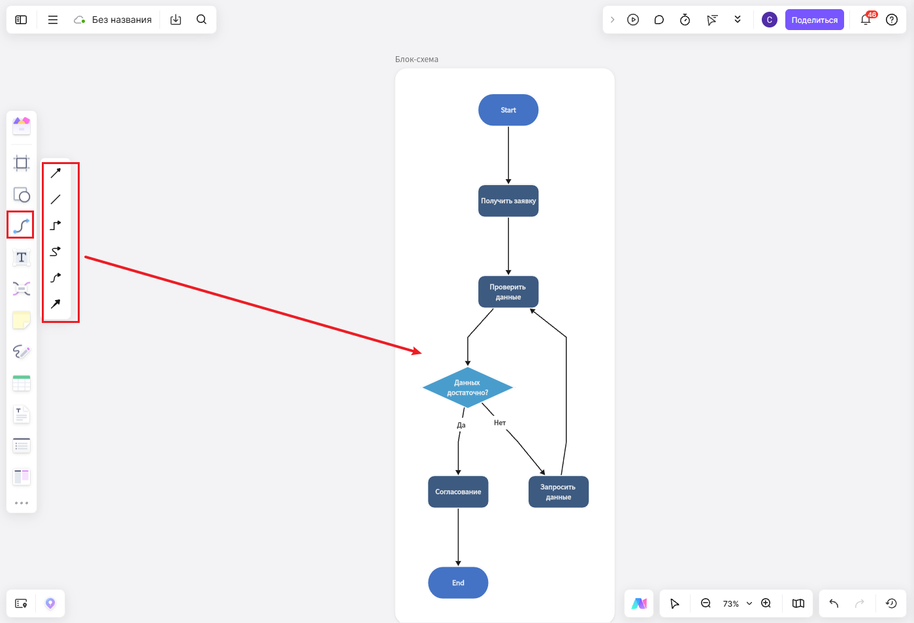Expand more tools with double chevron
This screenshot has height=623, width=914.
pyautogui.click(x=738, y=20)
